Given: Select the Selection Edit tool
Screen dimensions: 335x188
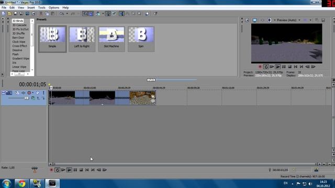Looking at the screenshot, I should click(x=133, y=14).
